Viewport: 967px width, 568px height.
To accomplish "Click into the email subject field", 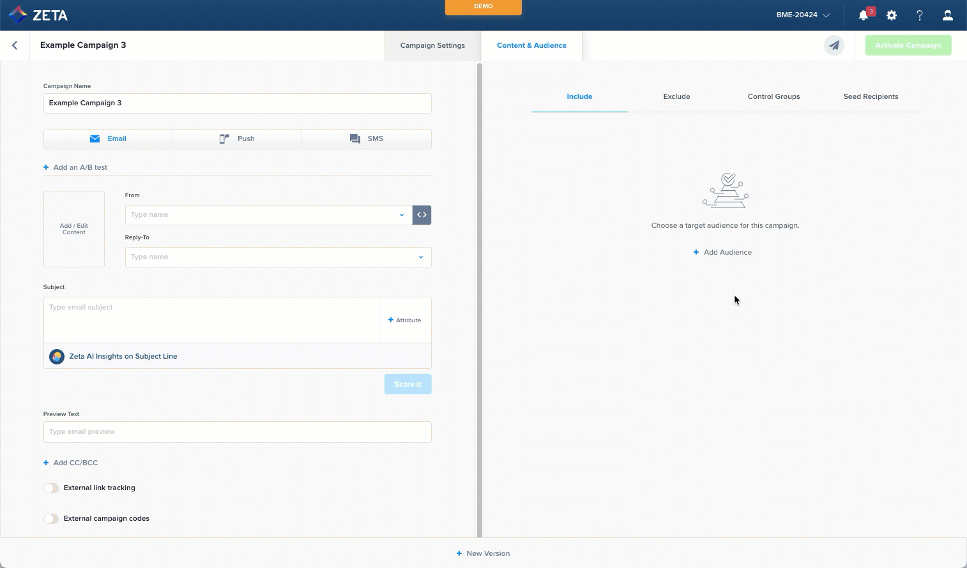I will [x=211, y=319].
